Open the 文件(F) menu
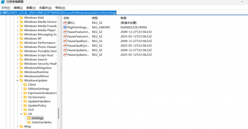The height and width of the screenshot is (129, 248). click(x=6, y=8)
